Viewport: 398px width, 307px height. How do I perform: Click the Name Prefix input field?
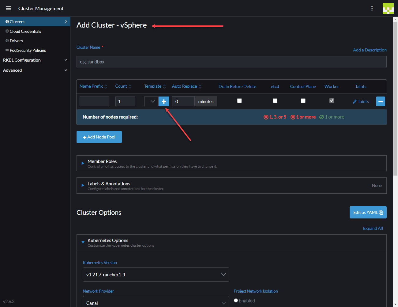click(94, 101)
